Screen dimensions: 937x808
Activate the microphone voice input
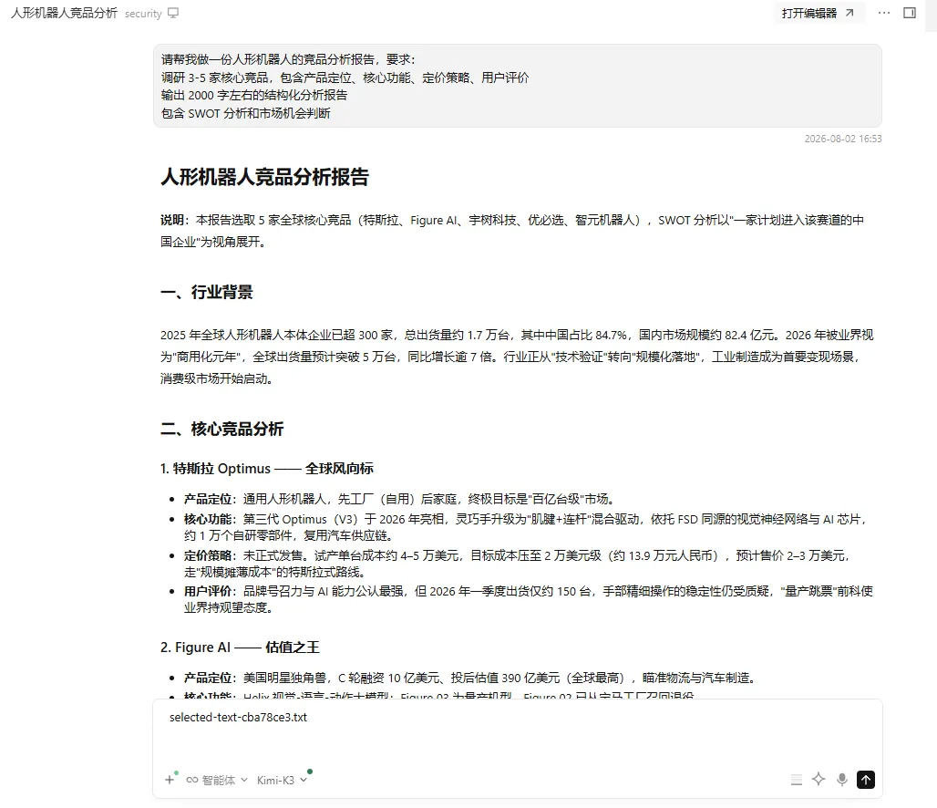(x=842, y=780)
